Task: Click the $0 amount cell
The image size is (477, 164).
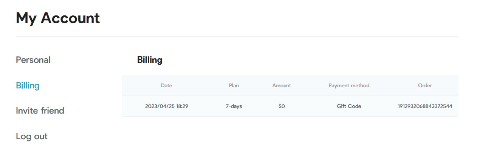Action: [x=282, y=106]
